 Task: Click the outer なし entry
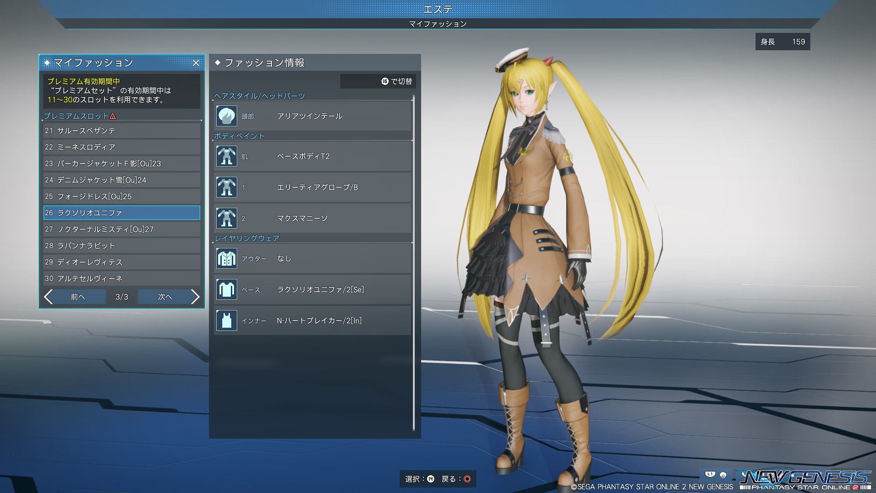click(313, 258)
